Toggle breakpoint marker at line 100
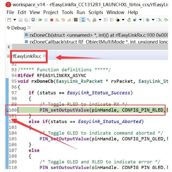172x172 pixels. (x=7, y=110)
